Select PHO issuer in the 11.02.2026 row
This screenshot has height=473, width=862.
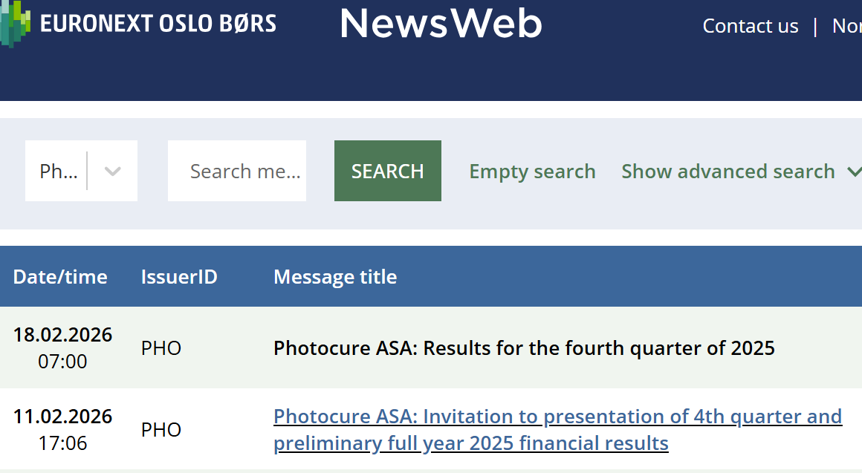[161, 430]
